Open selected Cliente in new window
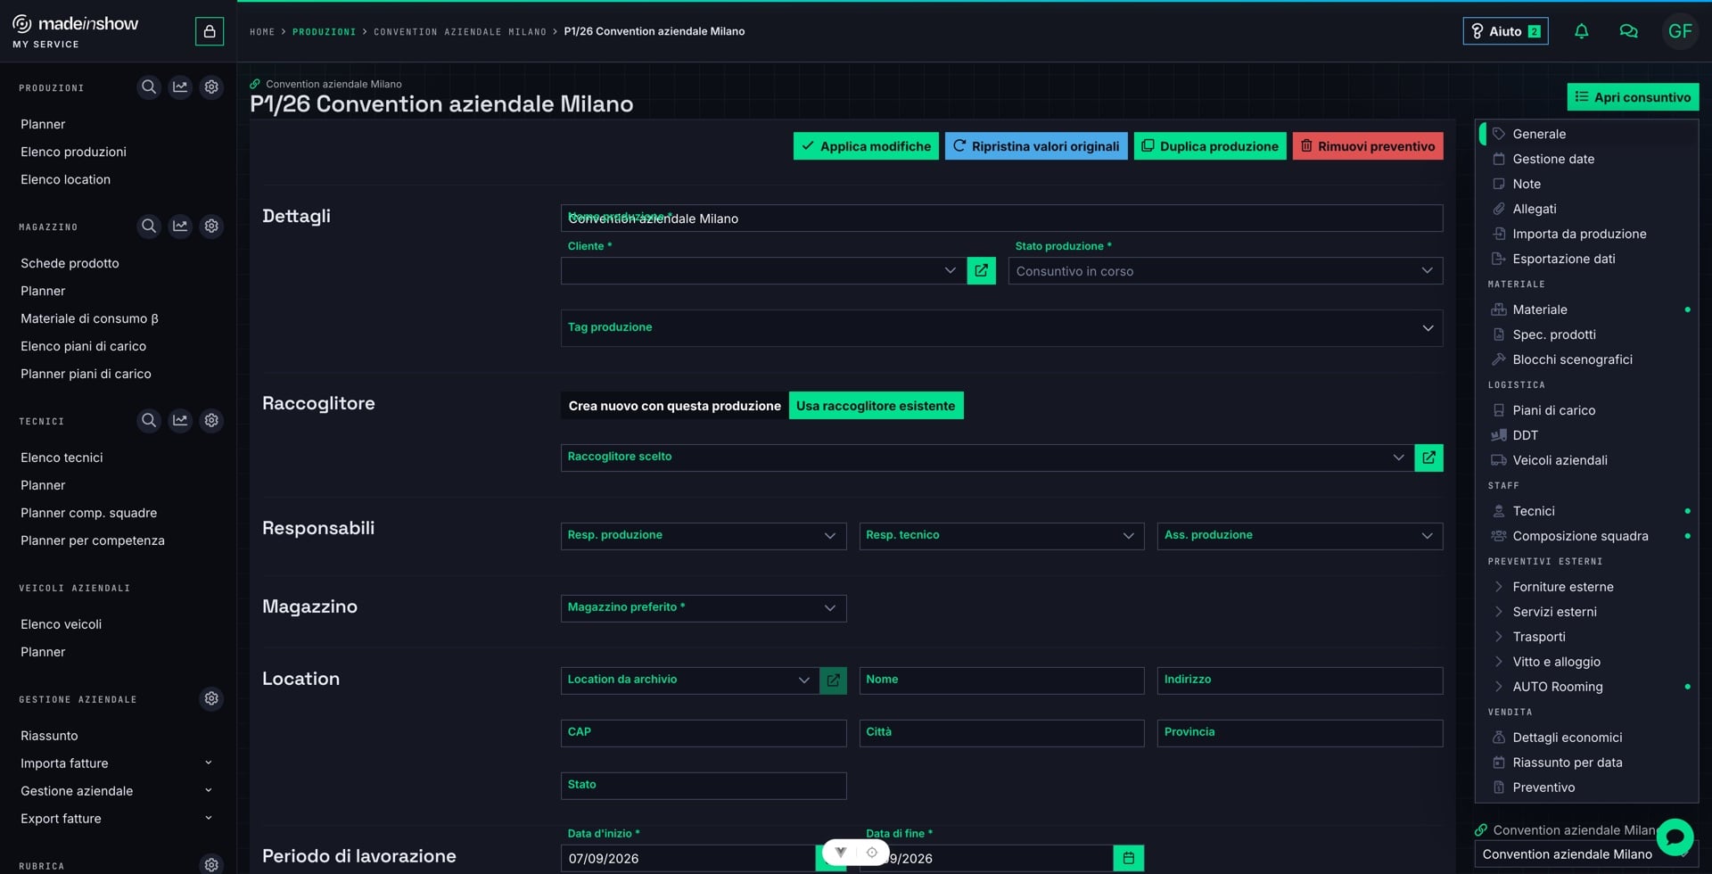 981,270
